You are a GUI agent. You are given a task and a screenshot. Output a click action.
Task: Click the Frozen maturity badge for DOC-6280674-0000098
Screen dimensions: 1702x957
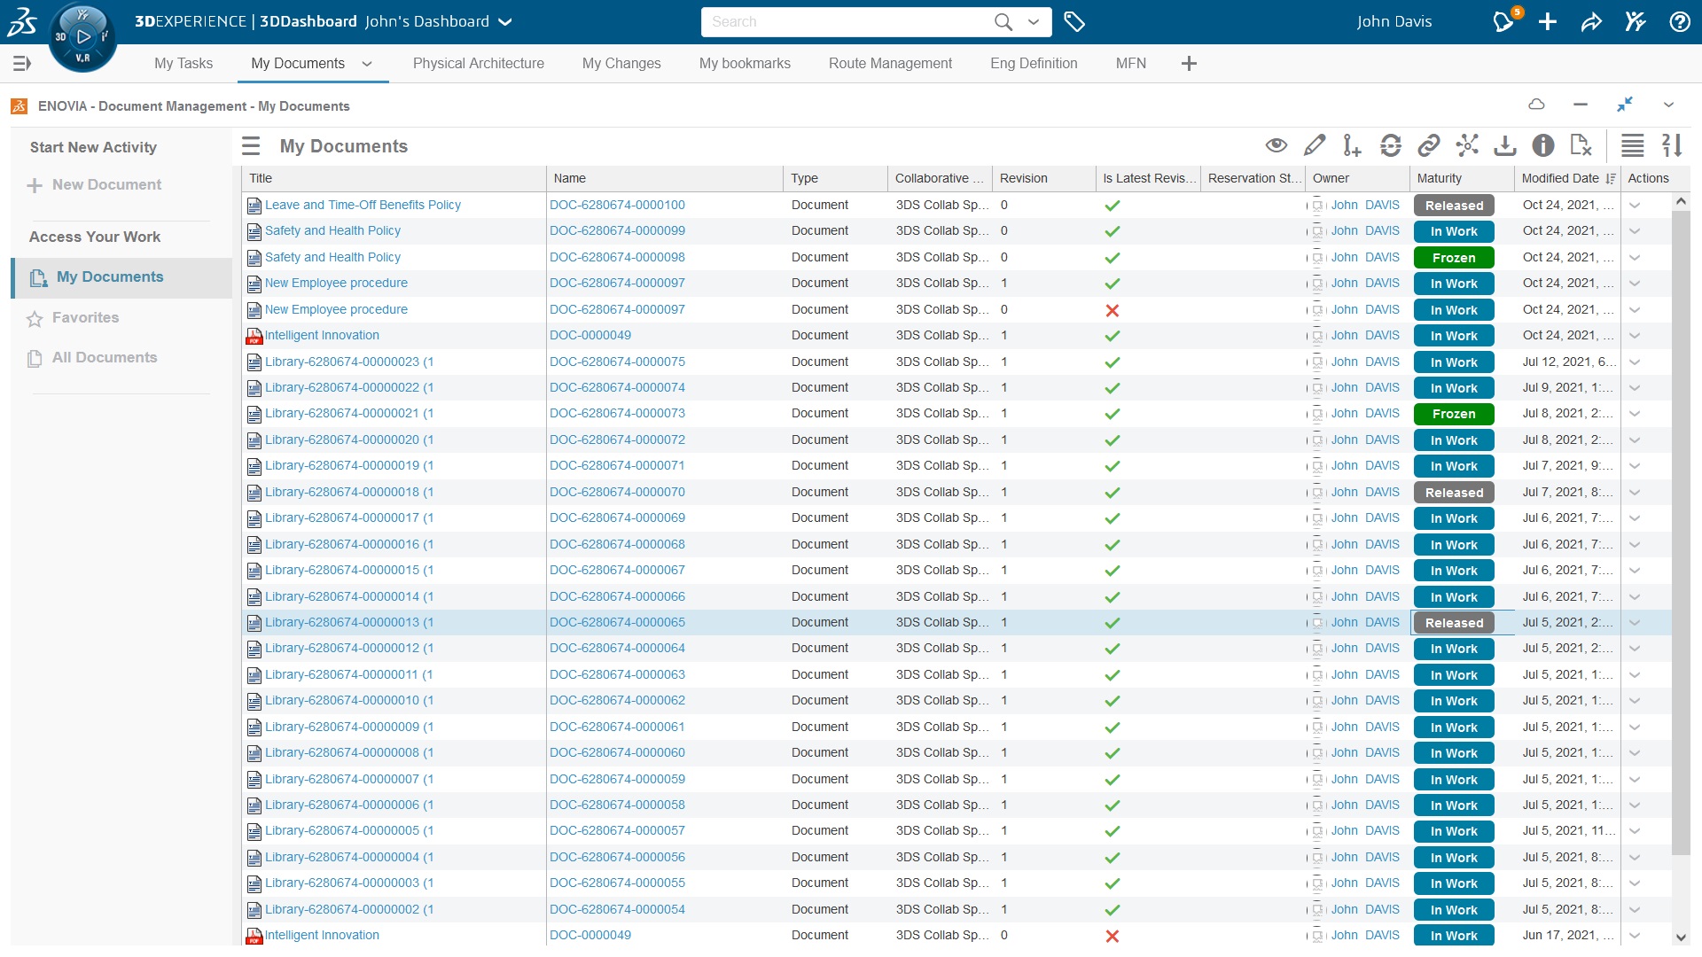click(1453, 258)
